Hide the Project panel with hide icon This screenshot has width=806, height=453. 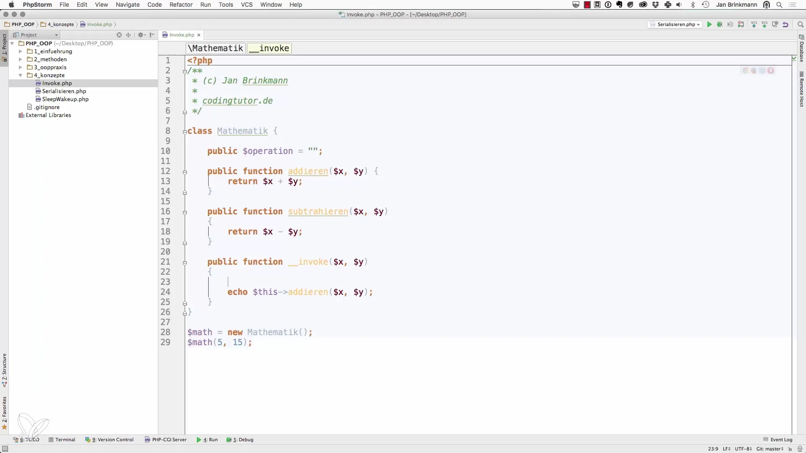152,35
